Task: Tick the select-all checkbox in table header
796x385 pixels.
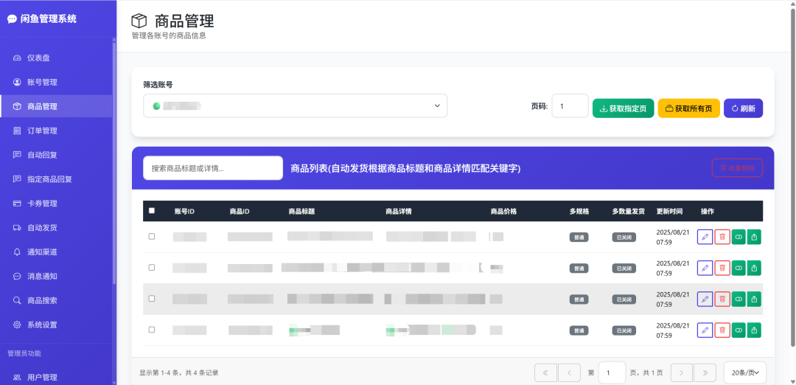Action: 151,211
